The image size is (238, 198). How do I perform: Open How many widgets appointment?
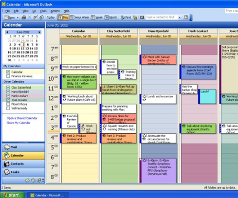tap(78, 82)
